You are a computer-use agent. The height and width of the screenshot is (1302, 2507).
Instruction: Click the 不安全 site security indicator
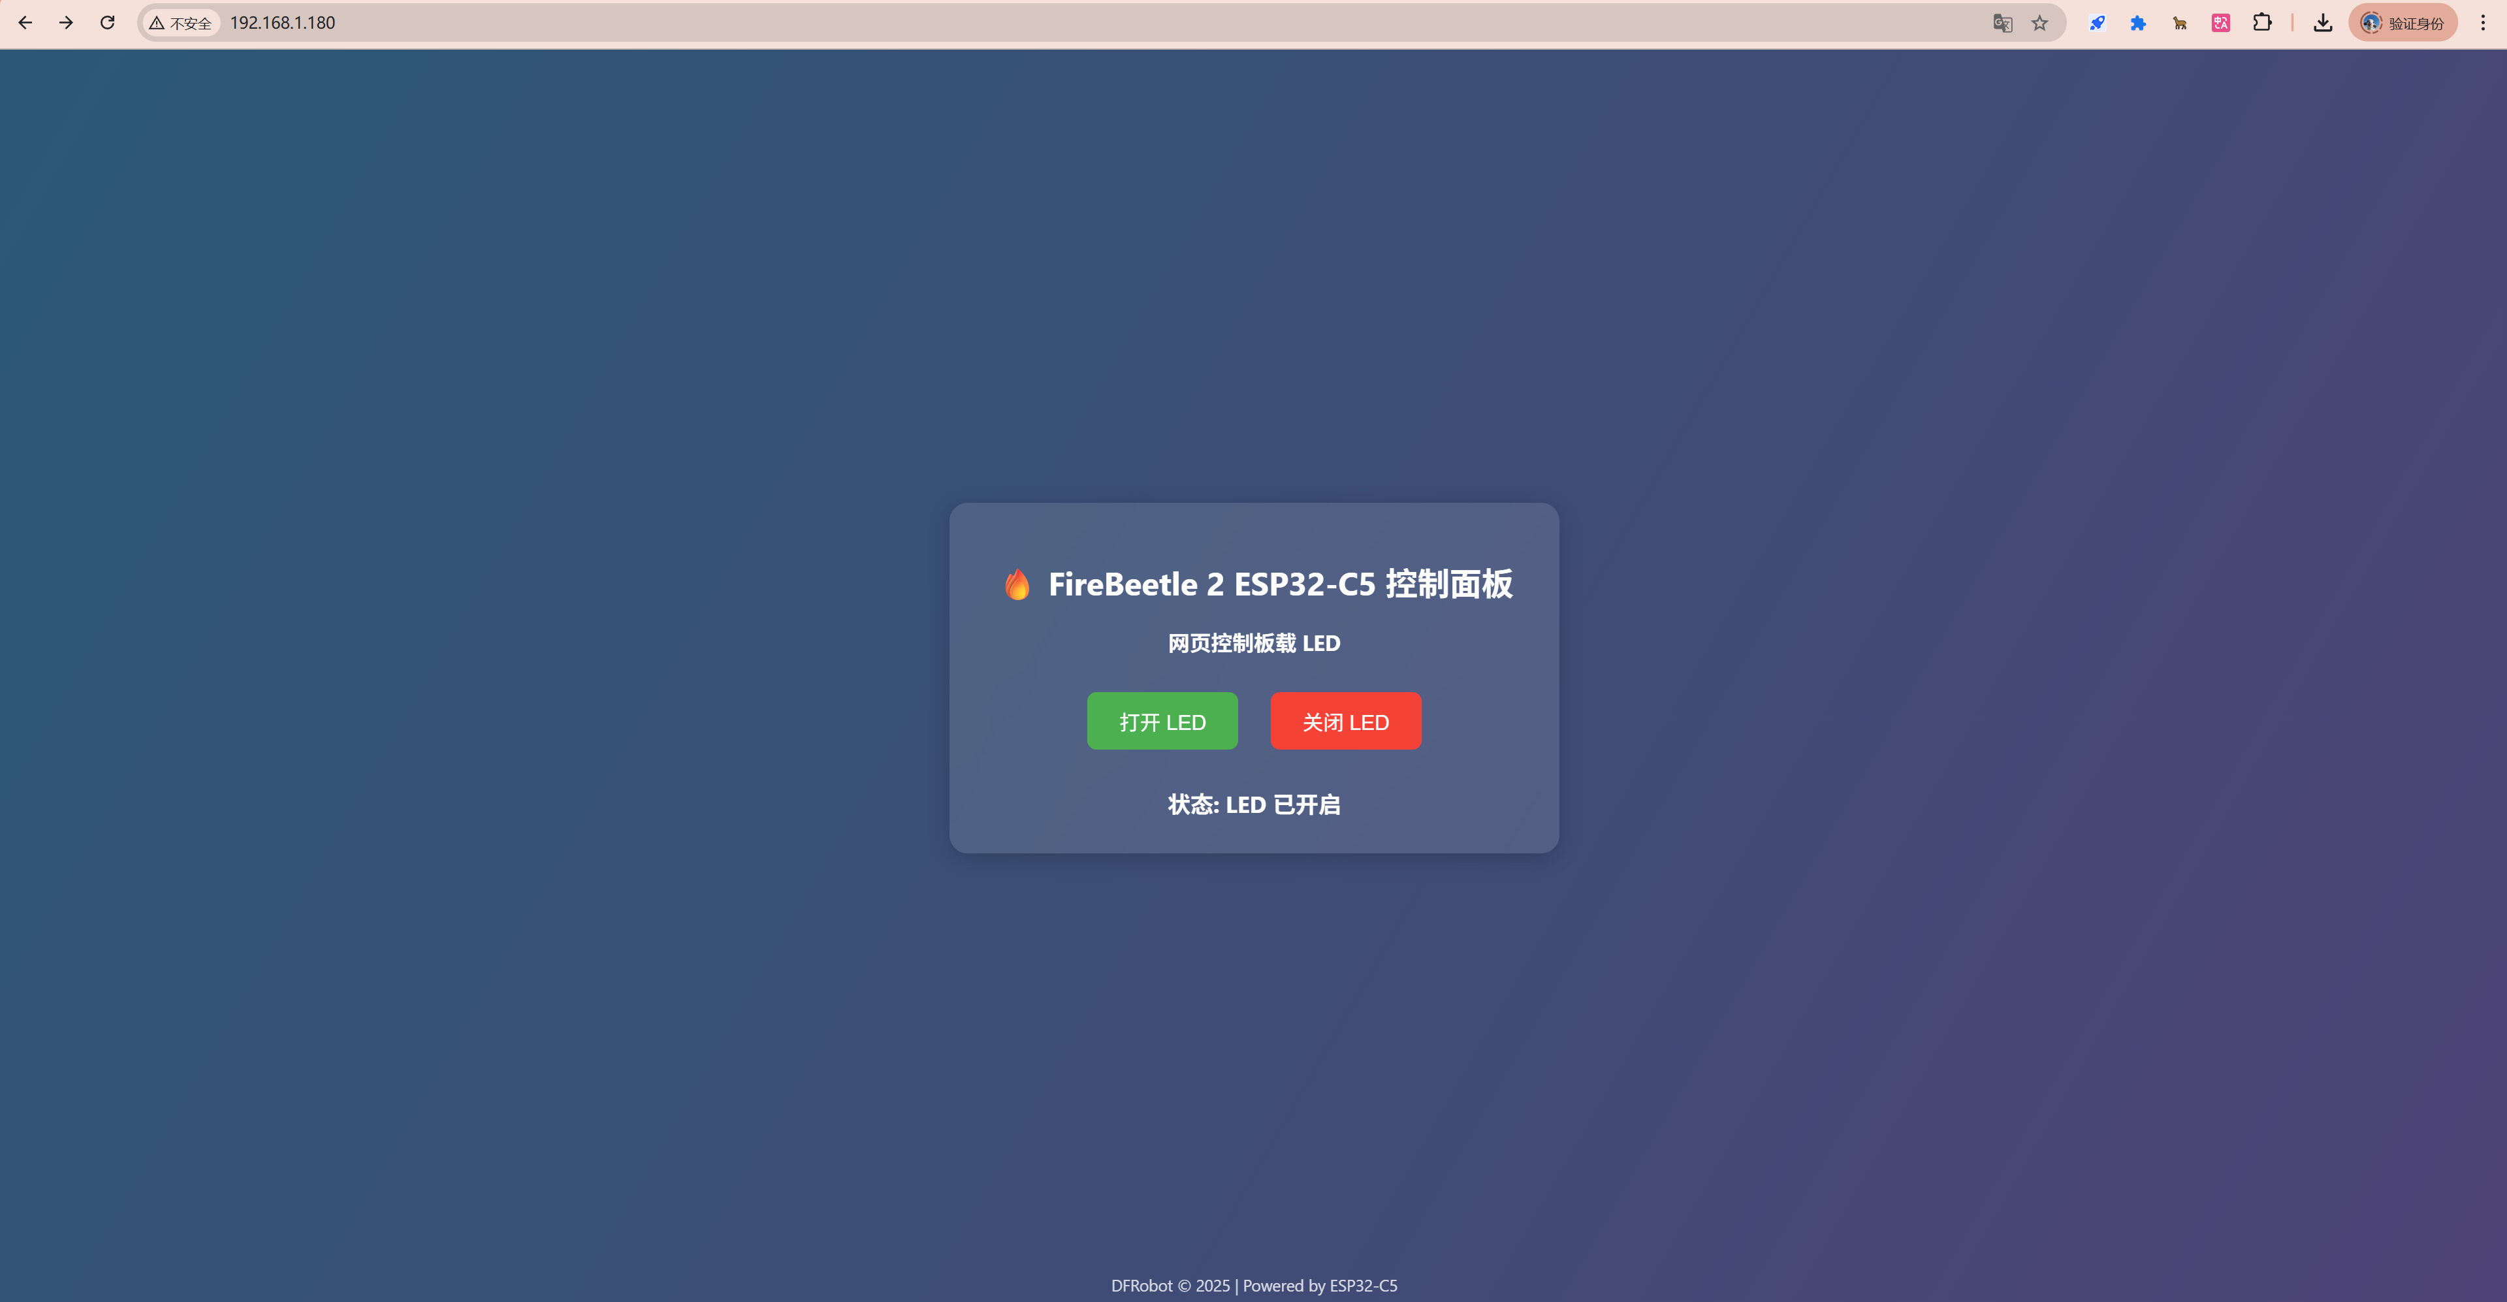[x=181, y=22]
